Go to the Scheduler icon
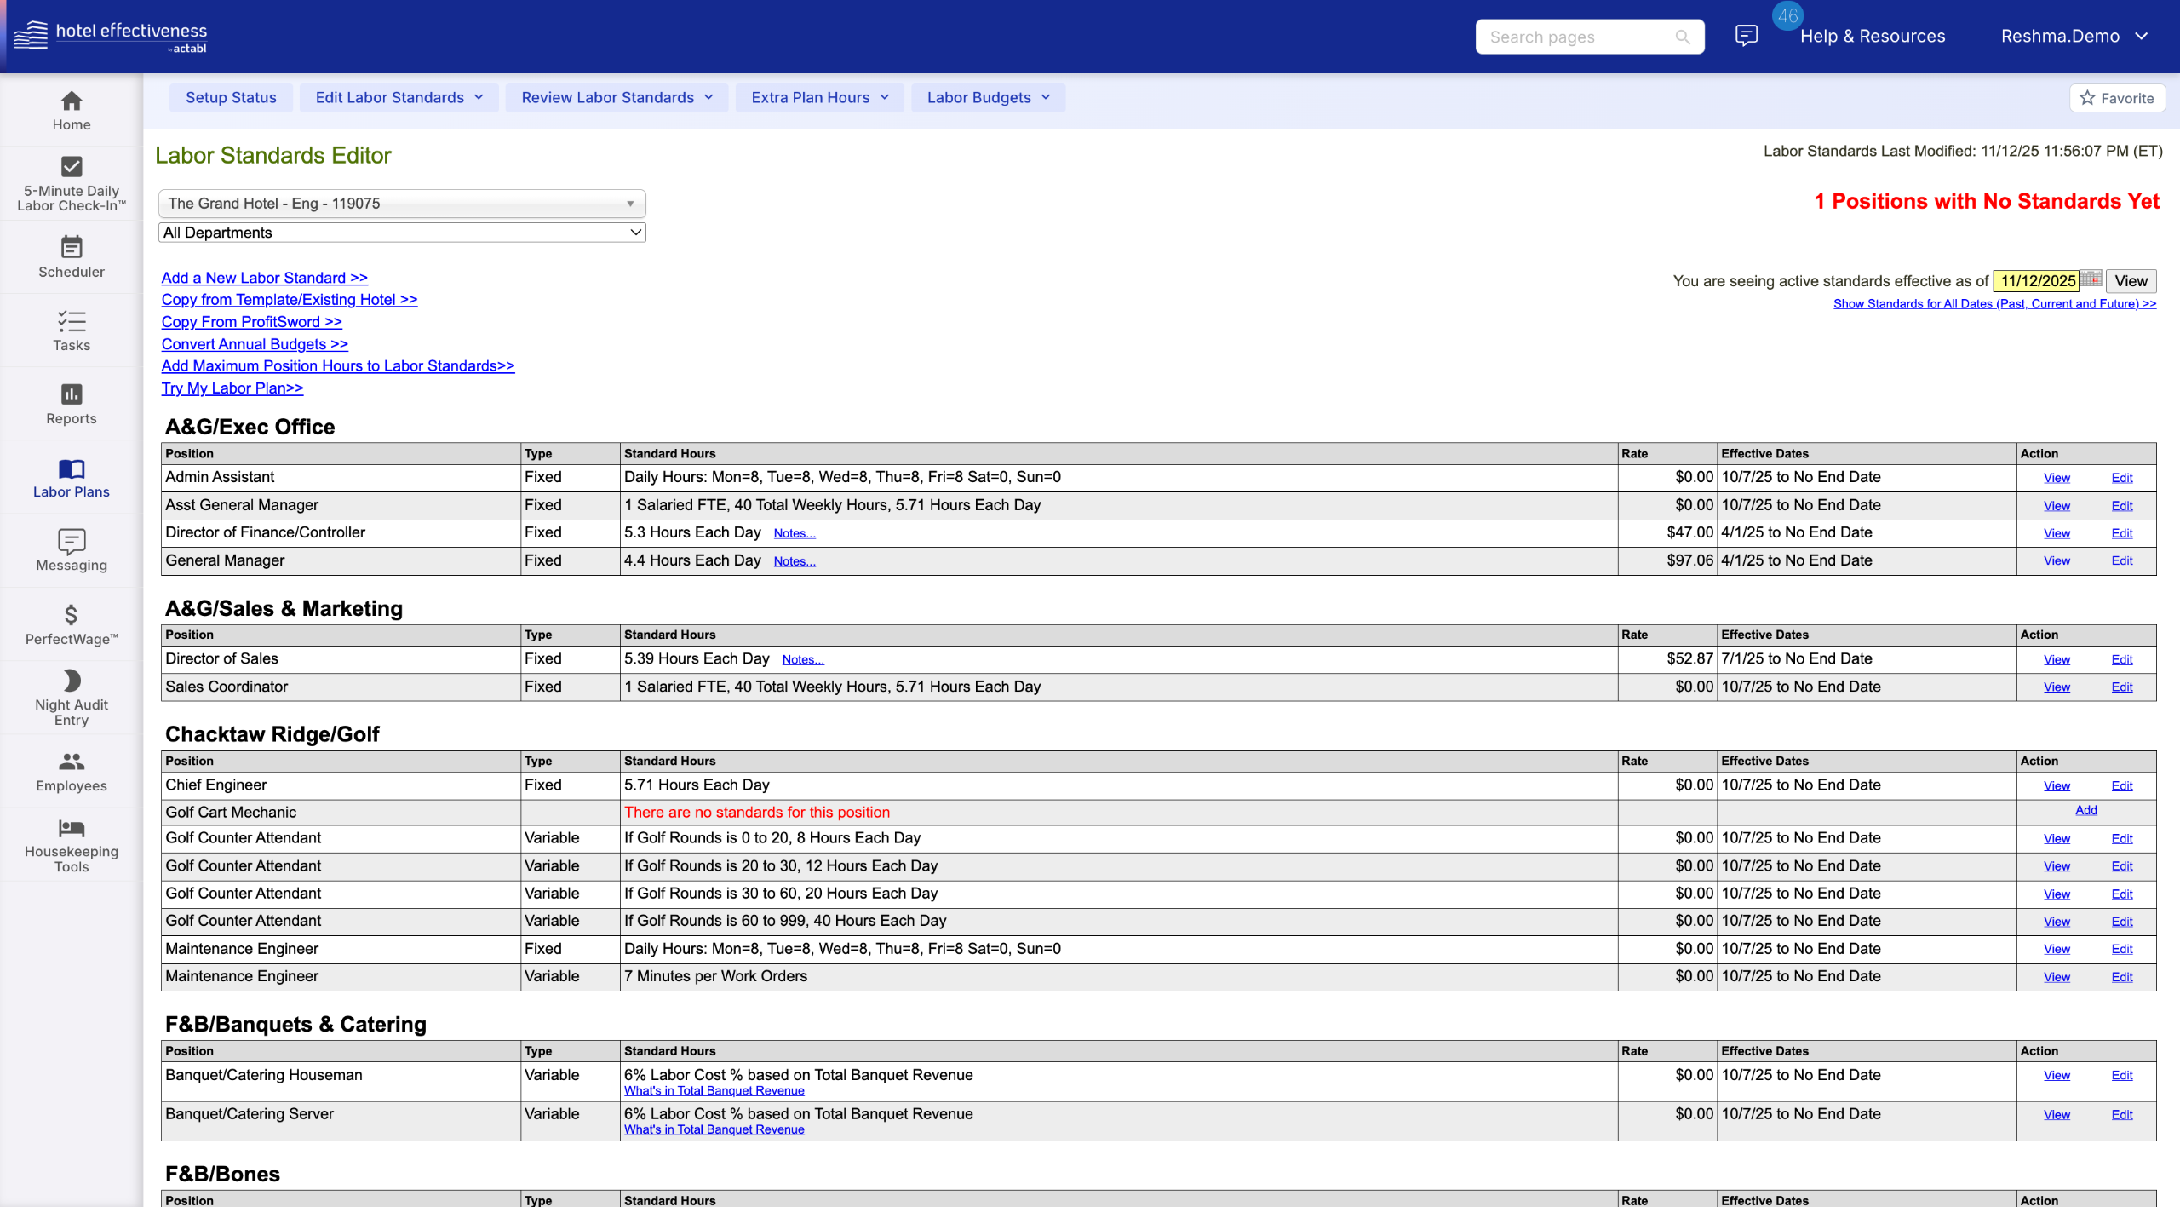Viewport: 2180px width, 1207px height. [72, 248]
